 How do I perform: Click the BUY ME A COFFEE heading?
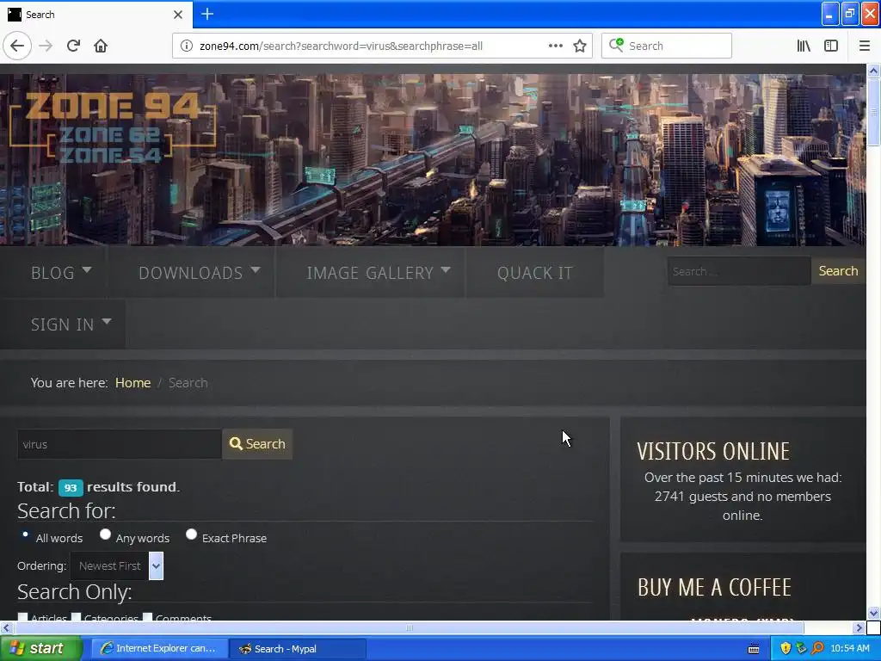714,587
